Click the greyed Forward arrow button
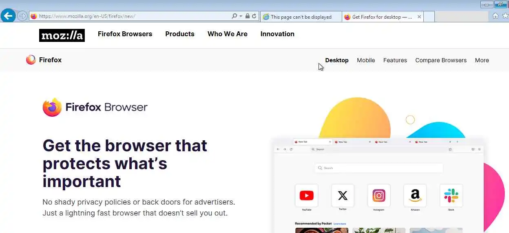509x233 pixels. click(22, 16)
